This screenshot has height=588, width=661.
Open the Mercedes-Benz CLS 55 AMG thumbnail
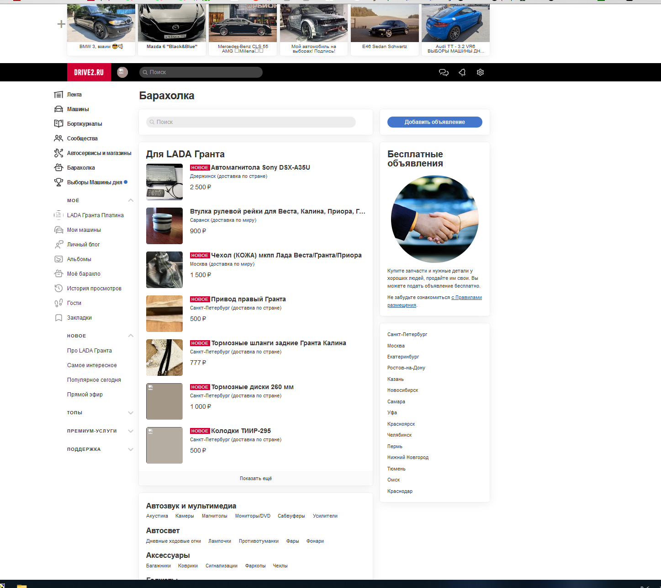tap(243, 30)
